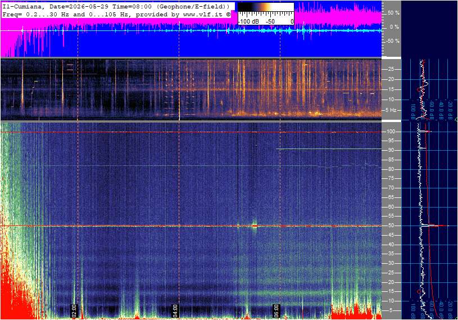Click the '40' tick on the E-field frequency axis

point(391,245)
